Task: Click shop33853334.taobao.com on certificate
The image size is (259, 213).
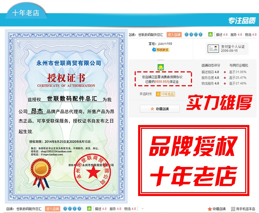Action: click(56, 151)
